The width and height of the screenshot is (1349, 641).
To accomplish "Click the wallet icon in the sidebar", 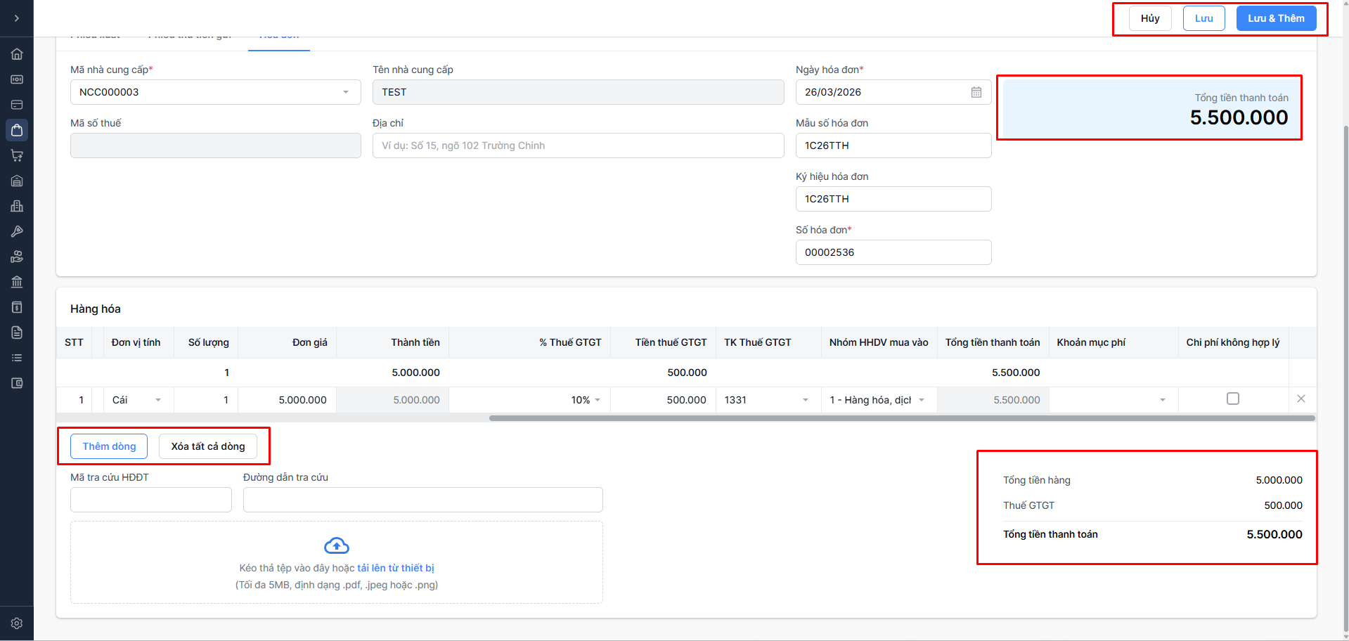I will 17,383.
